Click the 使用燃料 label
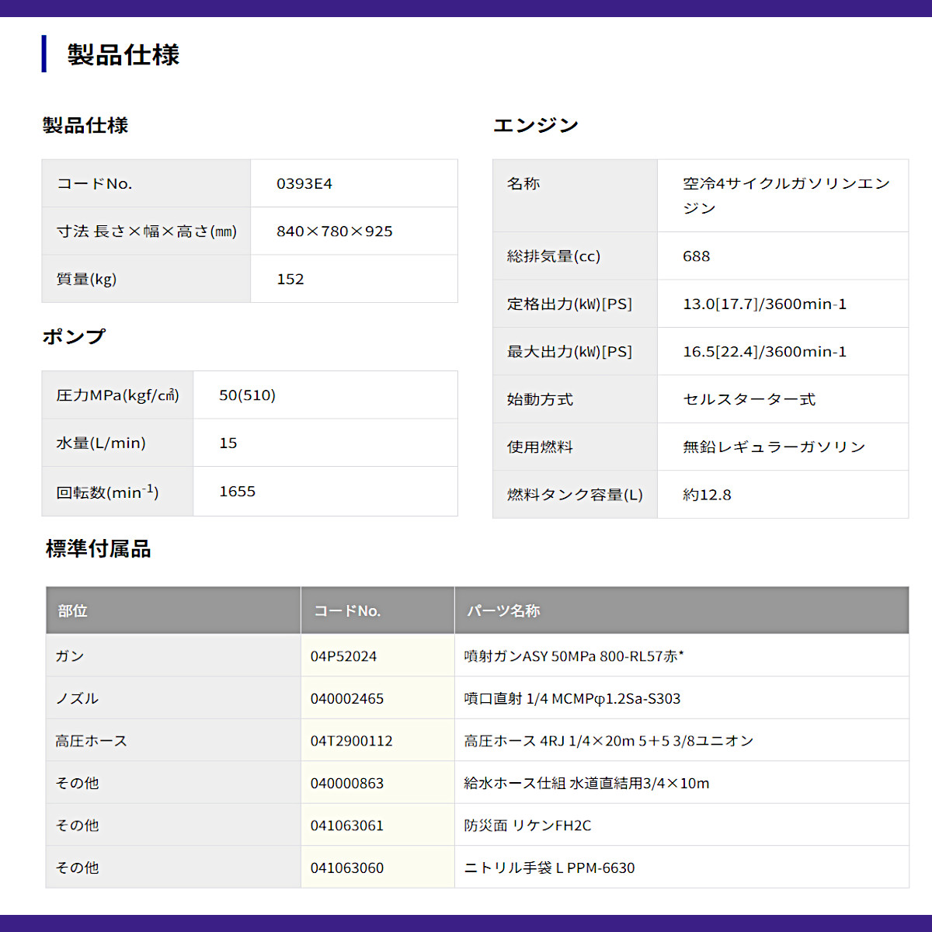The image size is (932, 932). [540, 447]
